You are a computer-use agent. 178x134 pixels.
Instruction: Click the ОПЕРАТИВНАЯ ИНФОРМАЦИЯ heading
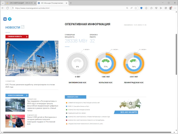click(x=88, y=24)
